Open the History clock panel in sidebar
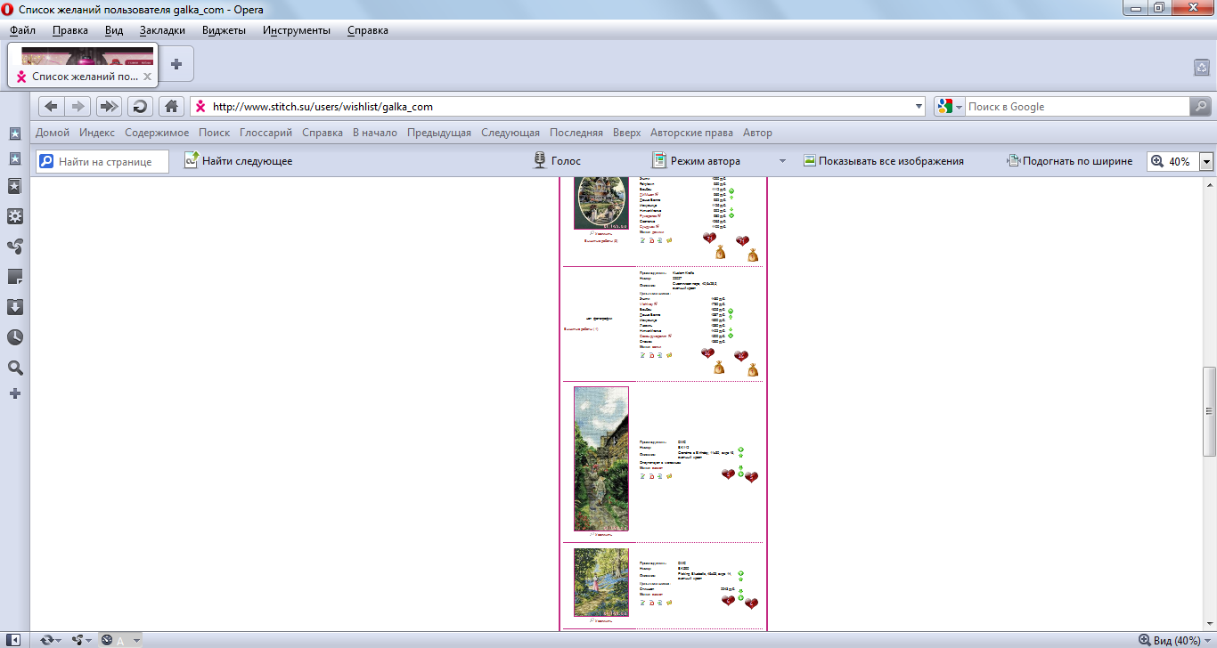The height and width of the screenshot is (648, 1217). coord(15,337)
